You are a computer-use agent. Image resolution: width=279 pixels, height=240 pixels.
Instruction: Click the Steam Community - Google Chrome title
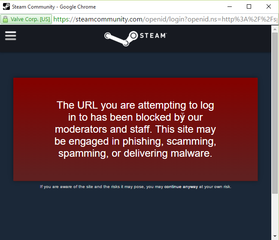(54, 7)
